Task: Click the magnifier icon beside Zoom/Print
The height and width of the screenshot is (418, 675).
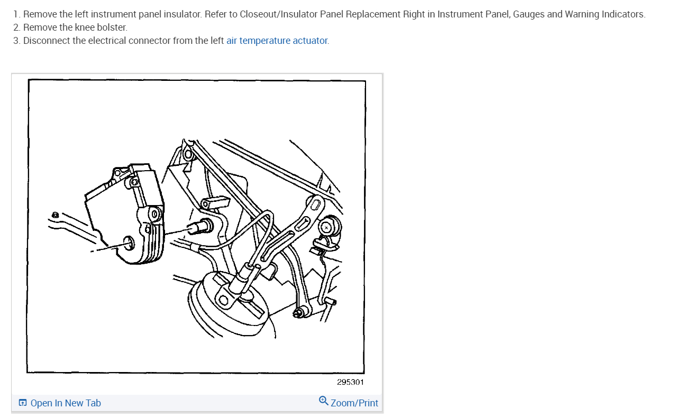Action: [324, 401]
